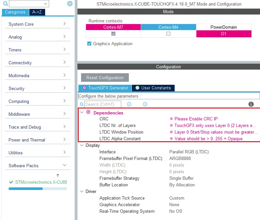Expand the Timers category
The height and width of the screenshot is (220, 260).
38,50
